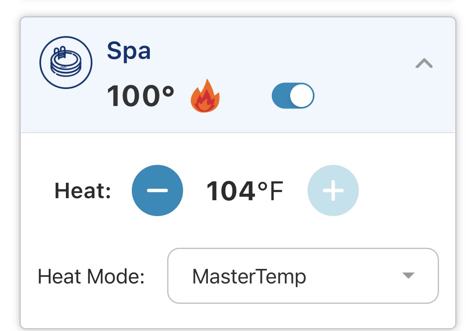Decrease the heat setpoint below 104°F
The image size is (476, 331).
point(157,190)
